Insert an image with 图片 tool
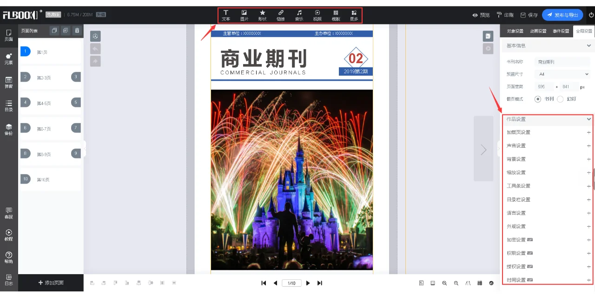 click(244, 15)
